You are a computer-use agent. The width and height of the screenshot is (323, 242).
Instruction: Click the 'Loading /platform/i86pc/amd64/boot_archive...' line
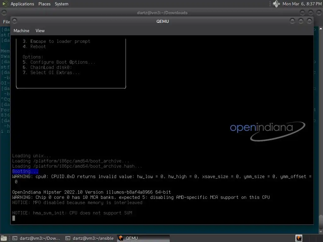(71, 161)
